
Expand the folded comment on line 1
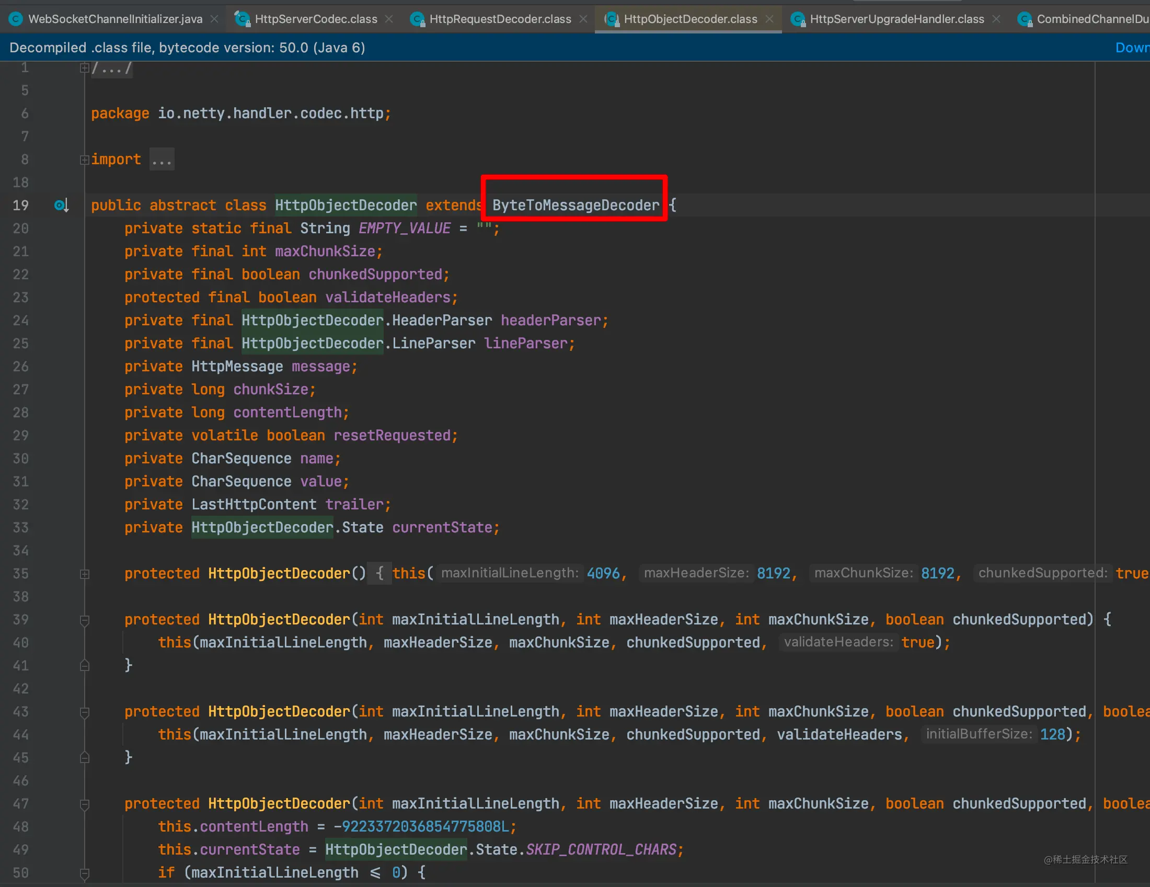(84, 68)
